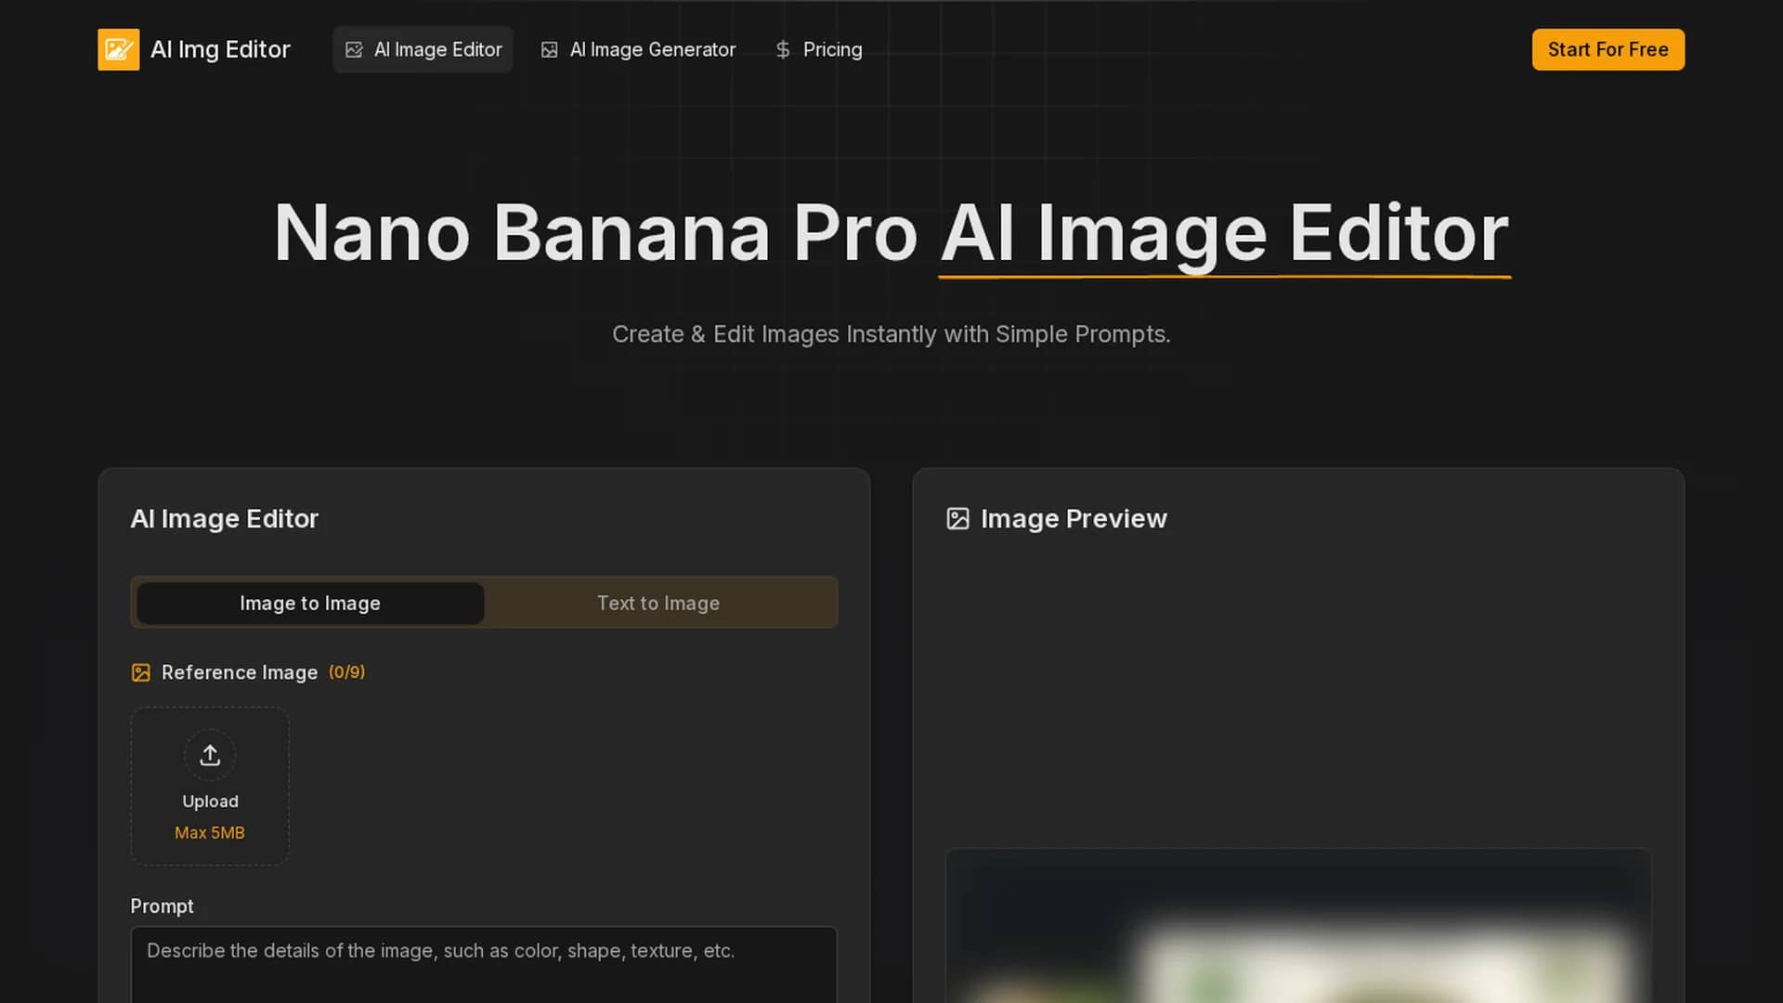Click the AI Image Generator nav icon
This screenshot has height=1003, width=1783.
coord(550,50)
